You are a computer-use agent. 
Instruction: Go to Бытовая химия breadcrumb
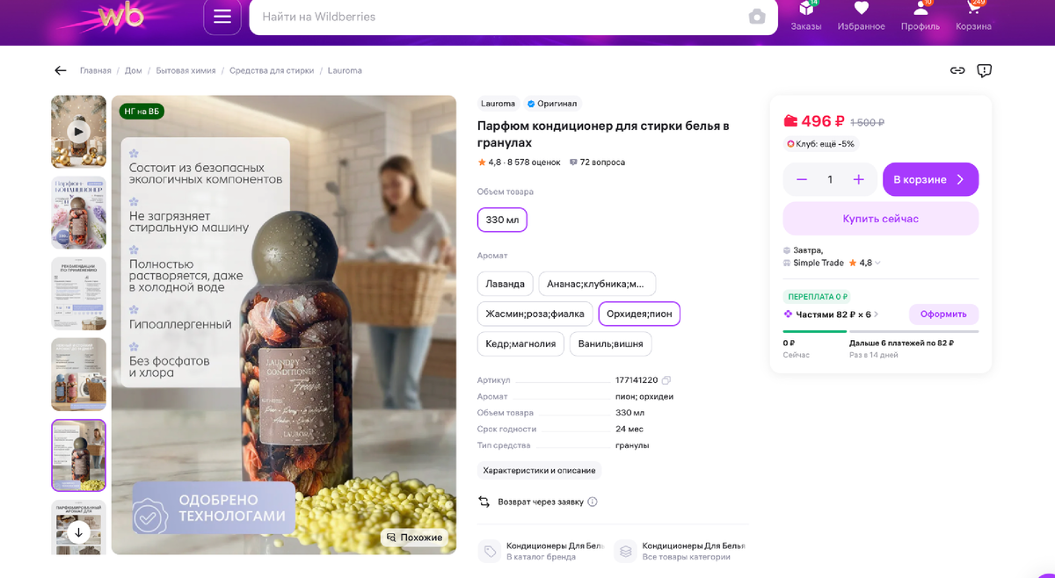[x=186, y=70]
